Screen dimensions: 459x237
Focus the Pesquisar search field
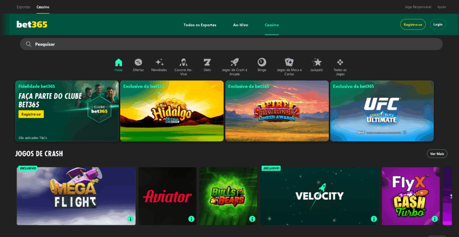(x=231, y=44)
